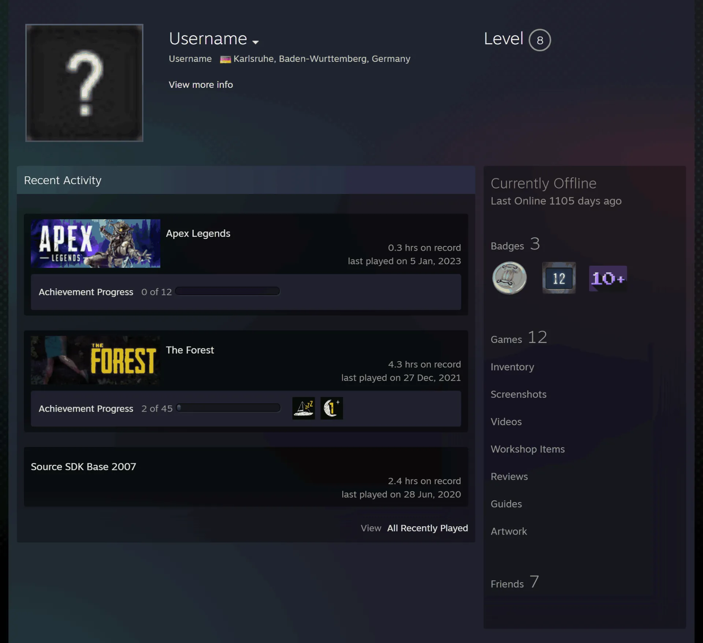
Task: Expand the Username dropdown arrow
Action: coord(256,42)
